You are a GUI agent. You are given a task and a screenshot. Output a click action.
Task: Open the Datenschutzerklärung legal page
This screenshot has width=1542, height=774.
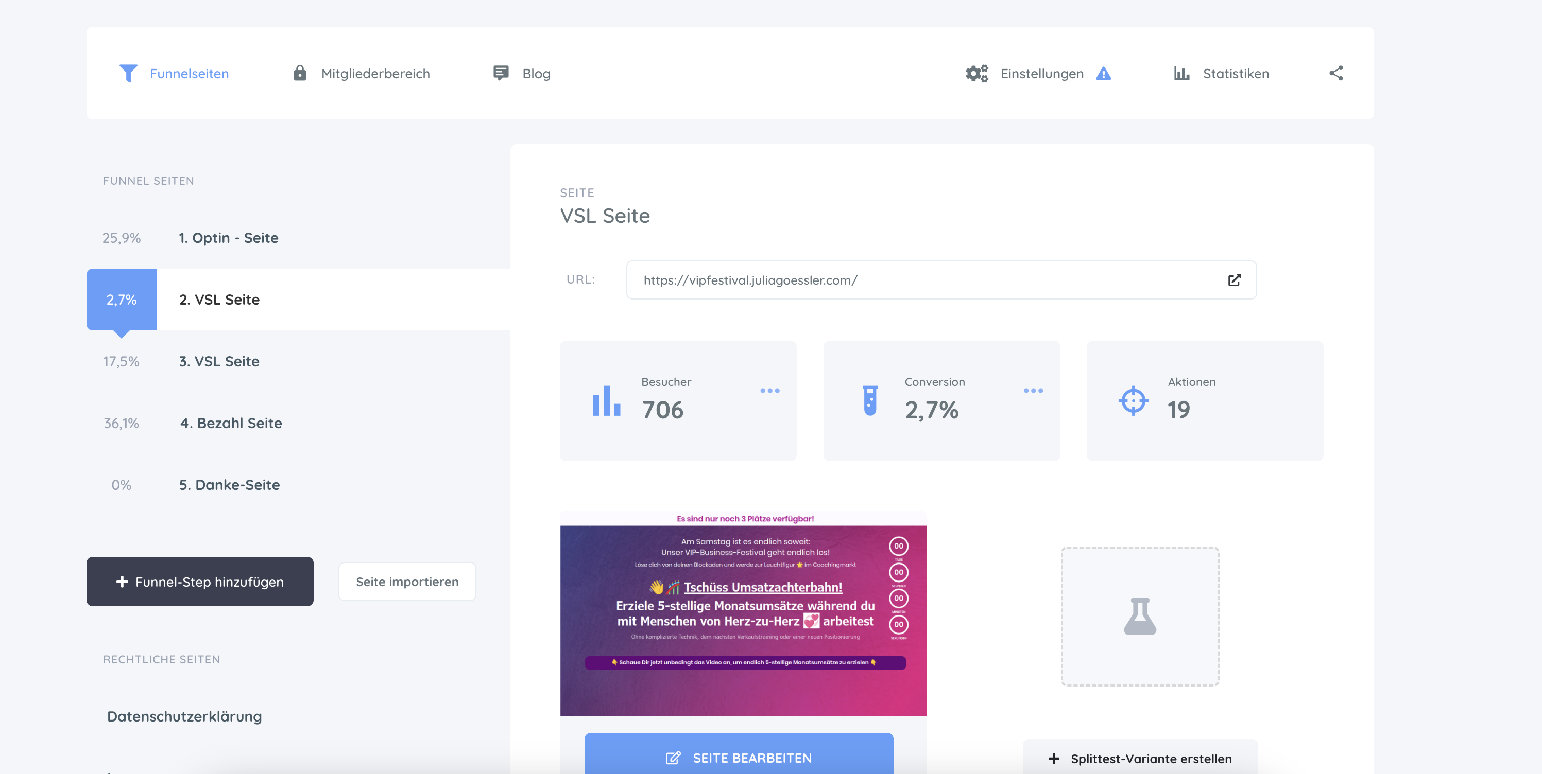point(184,716)
